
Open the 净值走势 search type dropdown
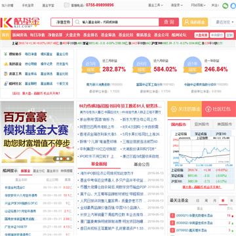pos(62,22)
